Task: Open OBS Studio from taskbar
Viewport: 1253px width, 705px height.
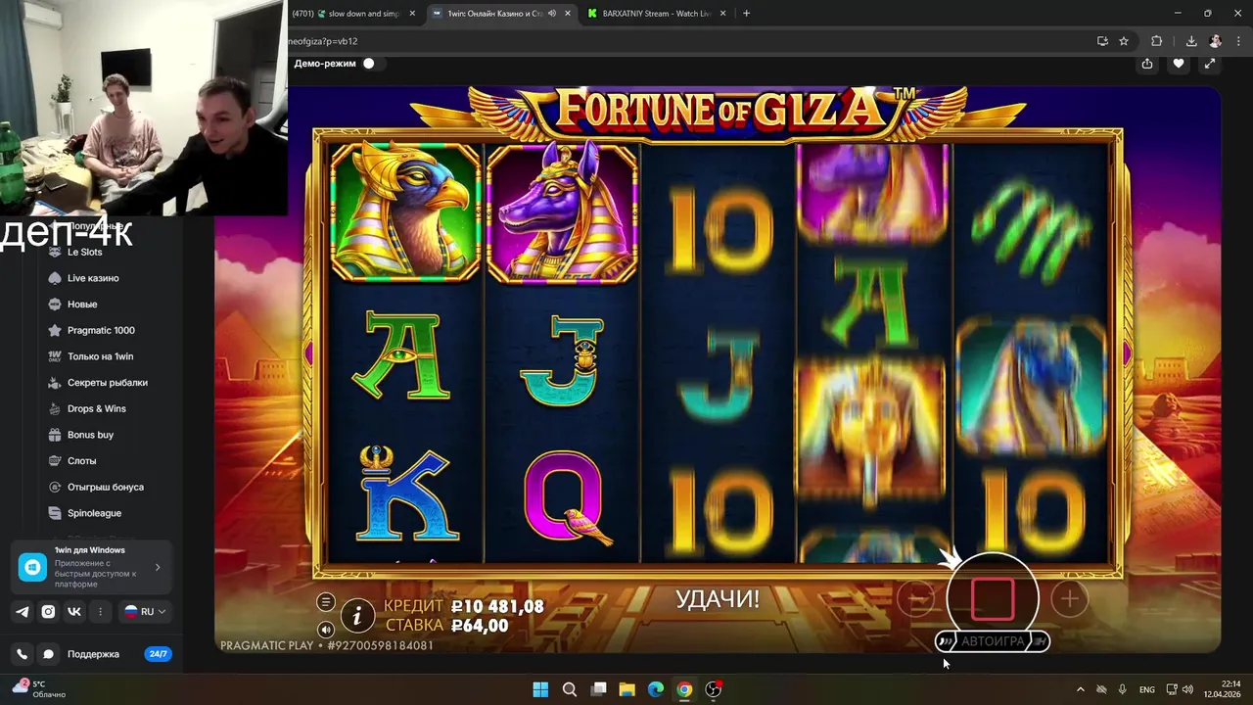Action: [x=714, y=689]
